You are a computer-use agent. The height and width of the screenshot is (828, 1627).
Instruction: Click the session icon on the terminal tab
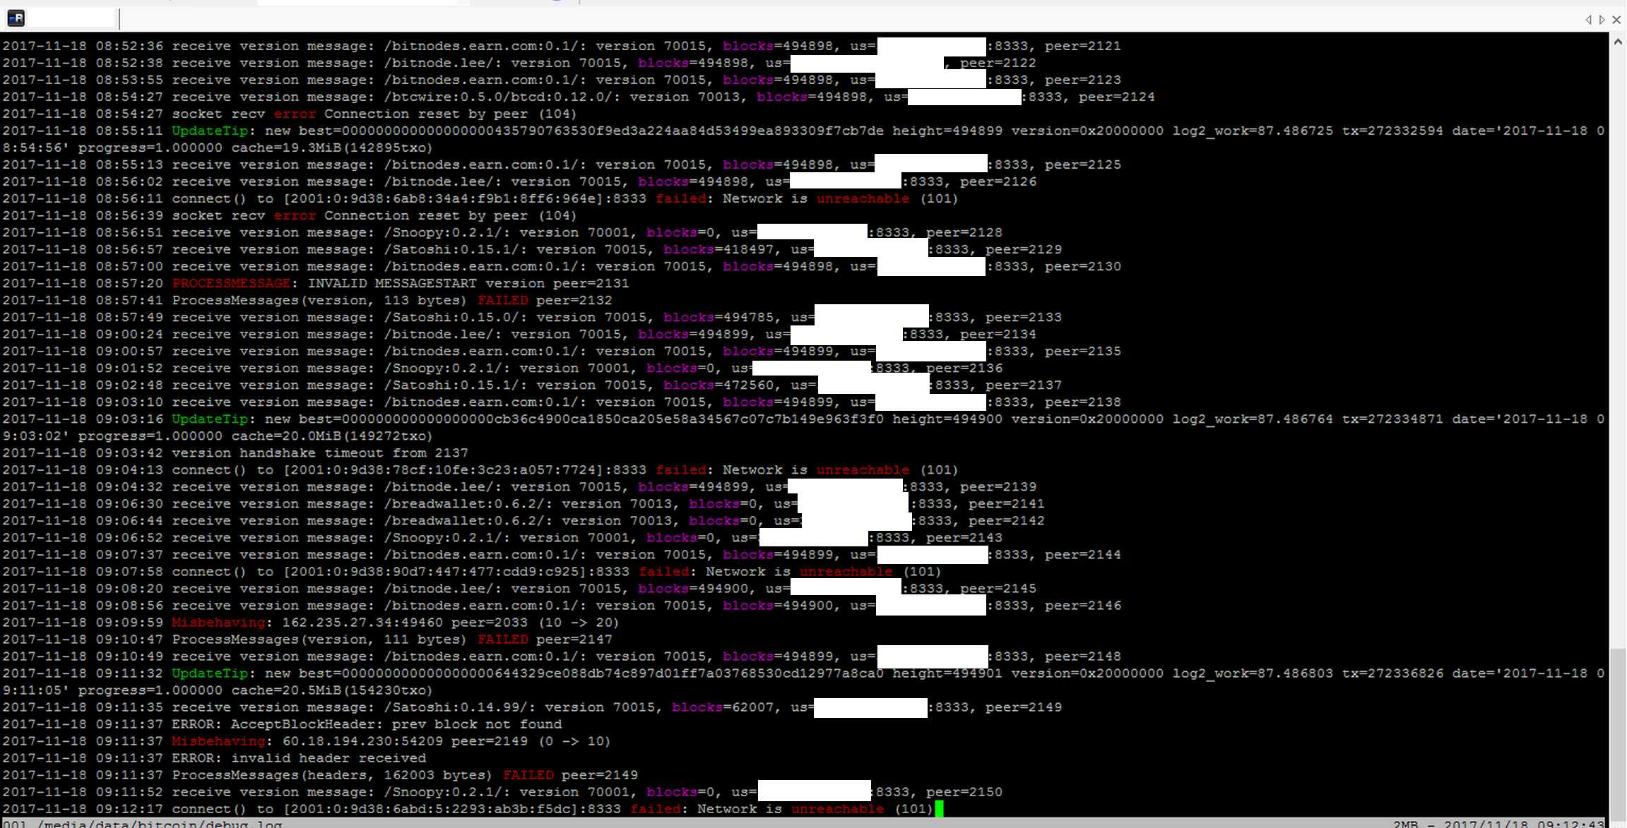(16, 18)
